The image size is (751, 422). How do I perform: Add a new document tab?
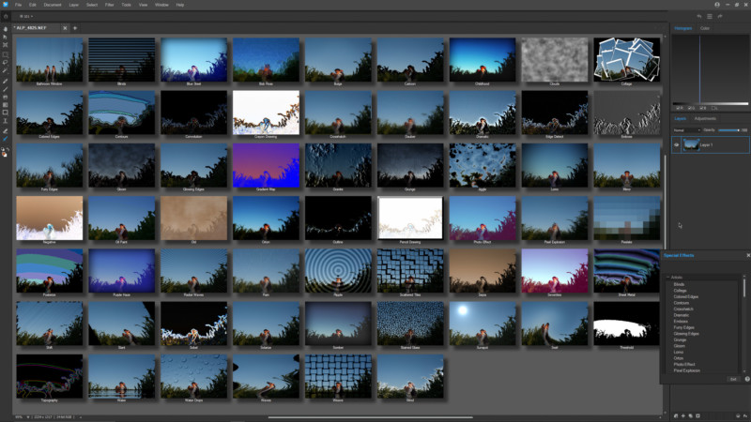[75, 28]
